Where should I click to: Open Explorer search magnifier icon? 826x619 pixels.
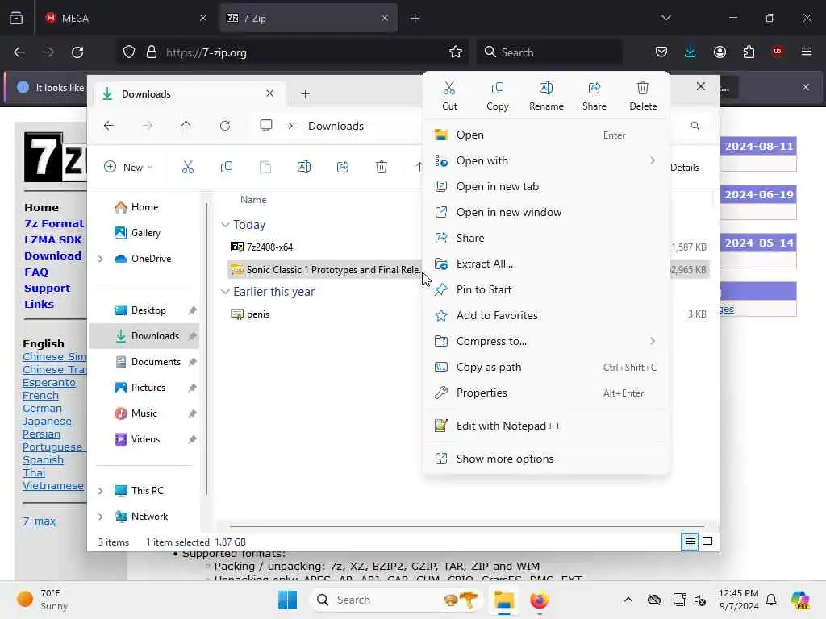pos(695,126)
